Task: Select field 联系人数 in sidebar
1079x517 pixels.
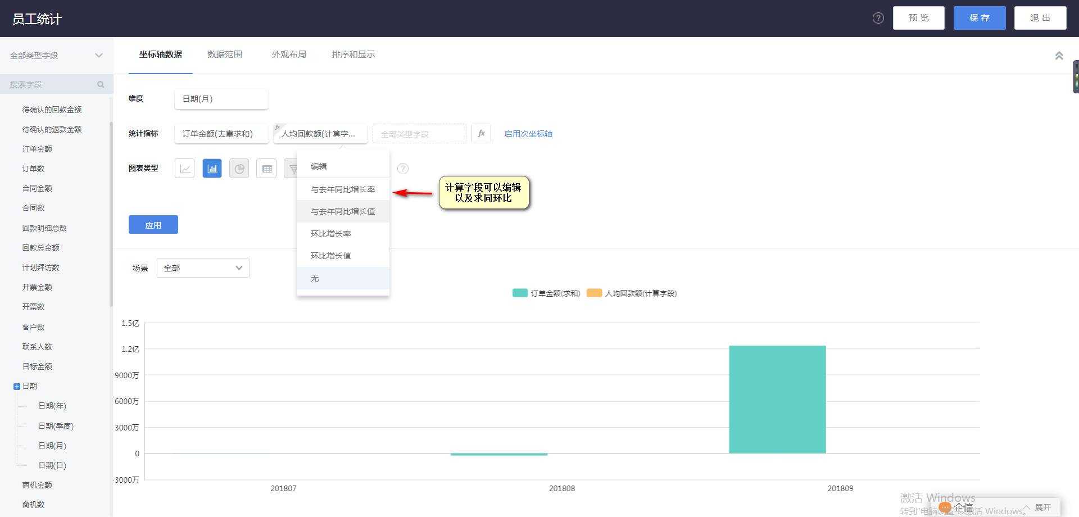Action: point(37,347)
